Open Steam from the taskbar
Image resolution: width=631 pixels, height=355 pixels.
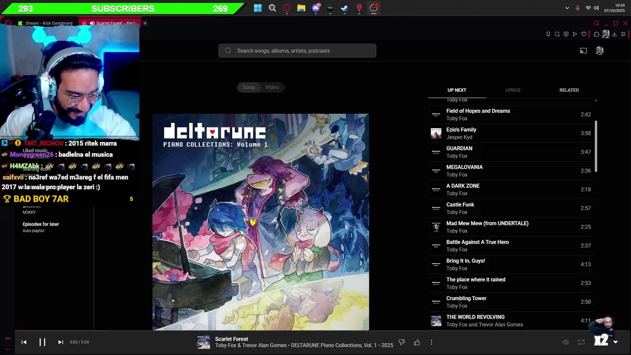point(345,8)
